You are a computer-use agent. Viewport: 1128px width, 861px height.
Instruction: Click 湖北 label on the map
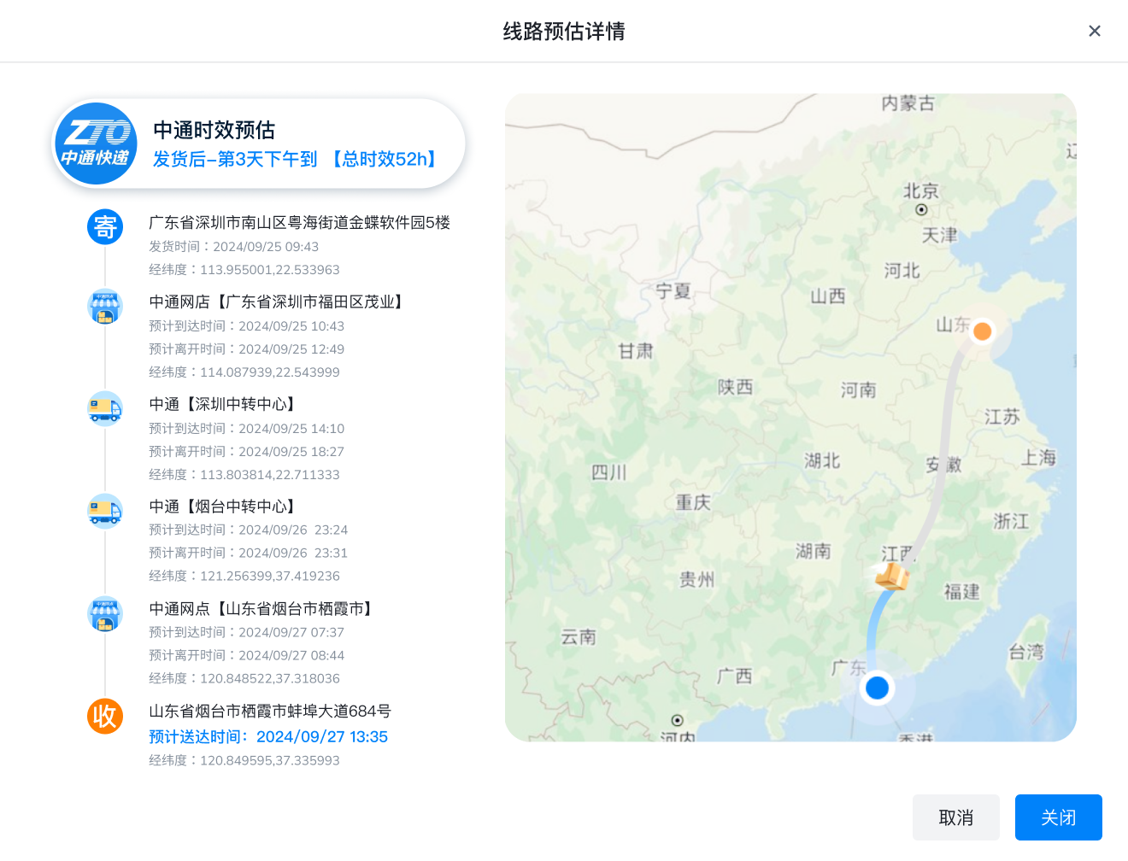(x=822, y=460)
